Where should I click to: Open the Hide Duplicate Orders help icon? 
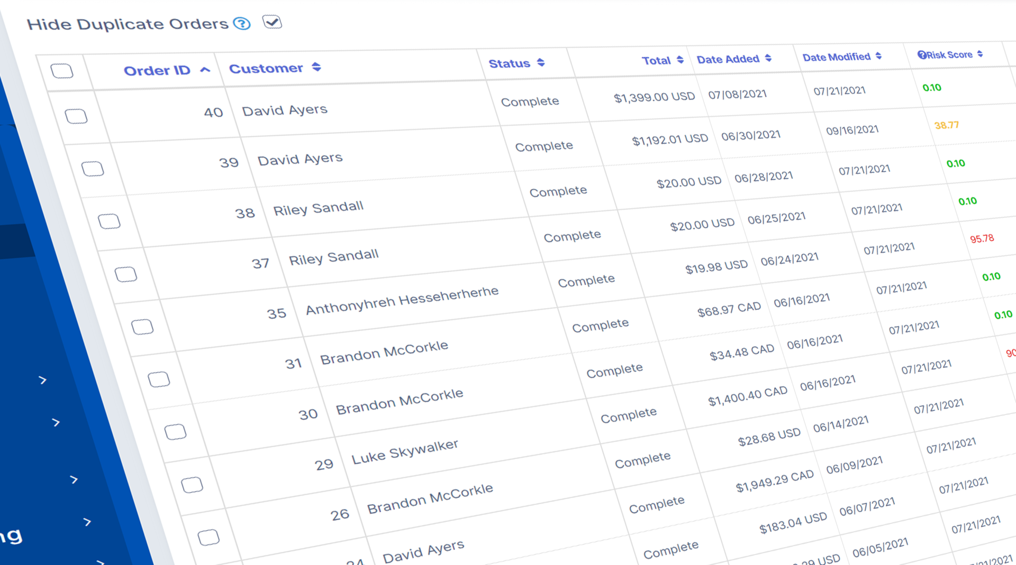(x=242, y=24)
